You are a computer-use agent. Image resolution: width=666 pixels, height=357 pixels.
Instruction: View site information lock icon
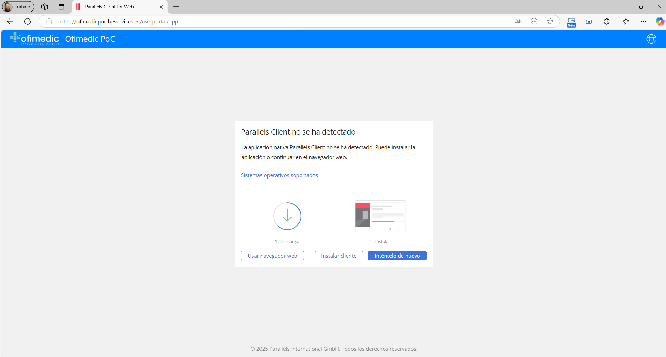[49, 21]
